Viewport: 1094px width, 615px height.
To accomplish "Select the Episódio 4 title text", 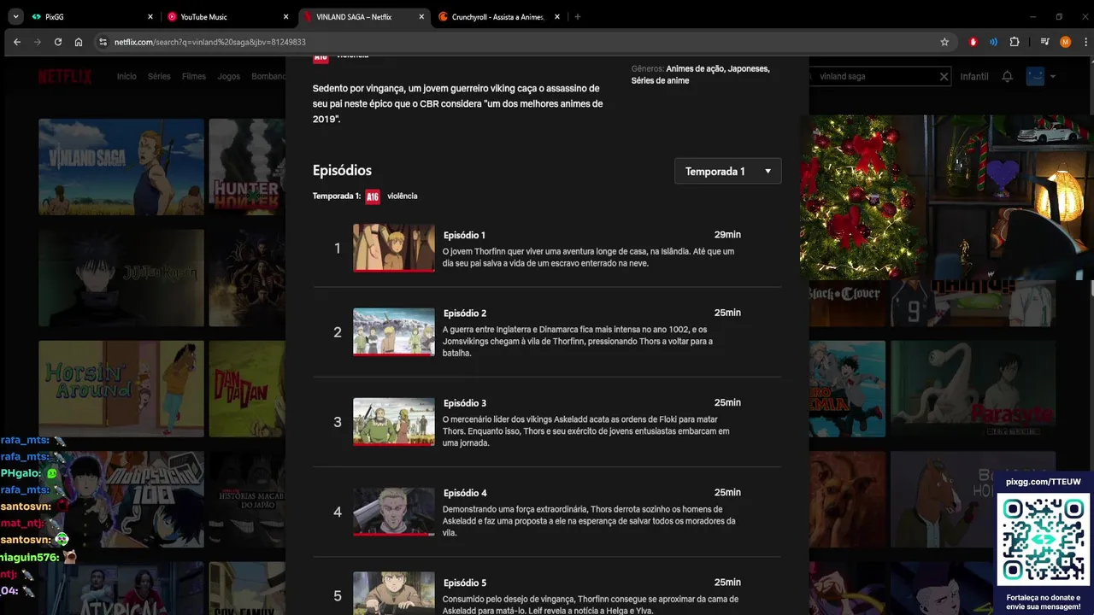I will pos(465,493).
